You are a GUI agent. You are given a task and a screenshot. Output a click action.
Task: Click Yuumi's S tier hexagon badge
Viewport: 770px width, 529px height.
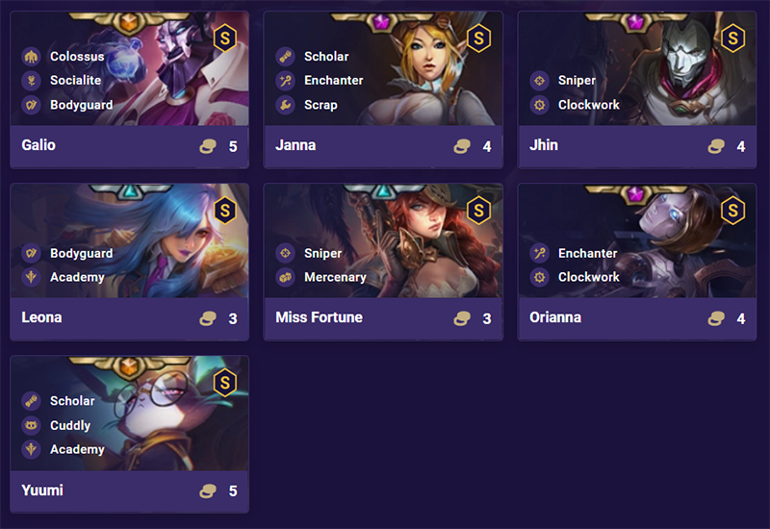pyautogui.click(x=224, y=382)
